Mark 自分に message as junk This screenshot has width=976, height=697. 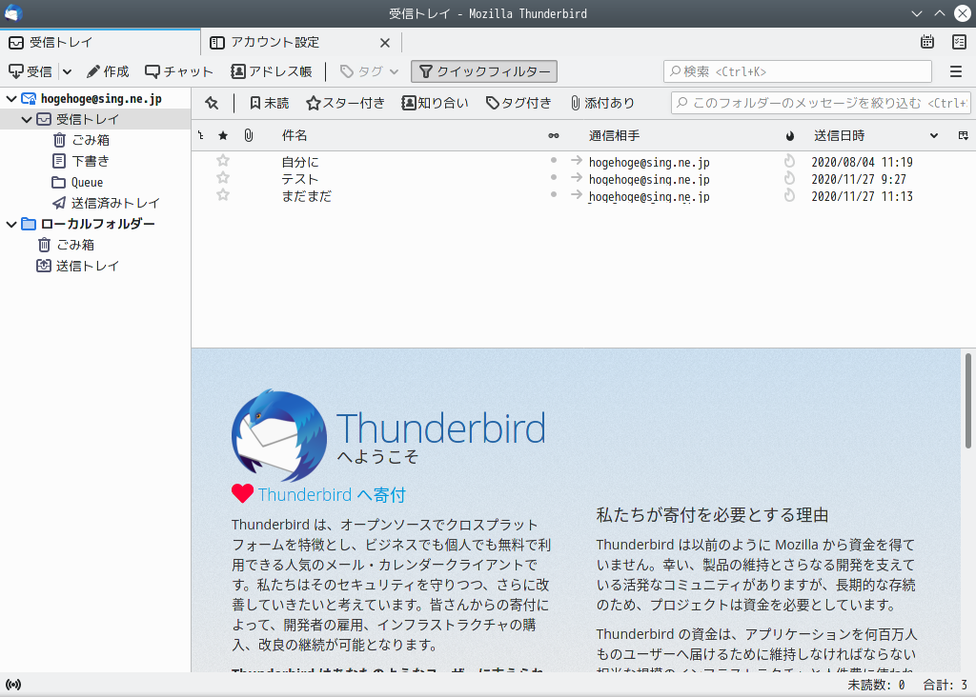(x=789, y=161)
